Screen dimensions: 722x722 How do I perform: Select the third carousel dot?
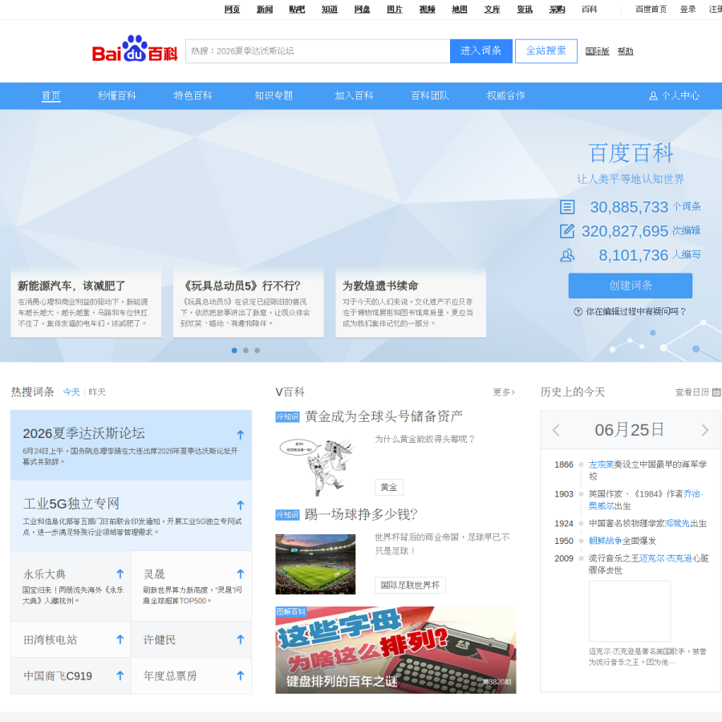pos(258,351)
